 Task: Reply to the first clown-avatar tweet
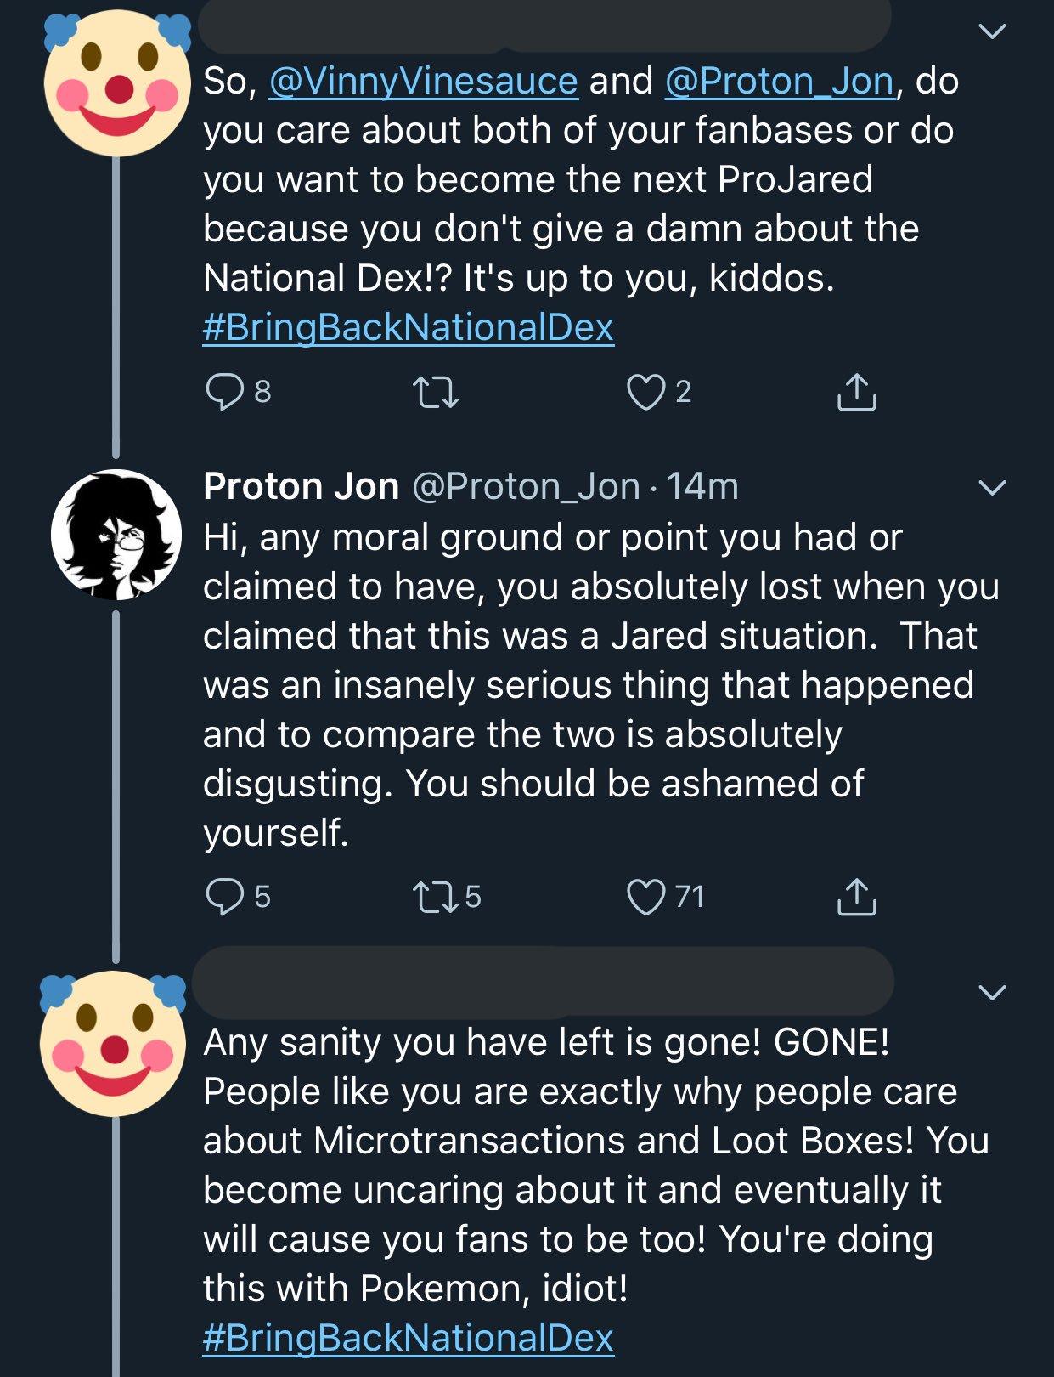pyautogui.click(x=224, y=392)
